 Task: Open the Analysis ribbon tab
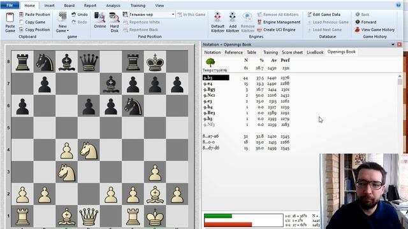pos(113,6)
